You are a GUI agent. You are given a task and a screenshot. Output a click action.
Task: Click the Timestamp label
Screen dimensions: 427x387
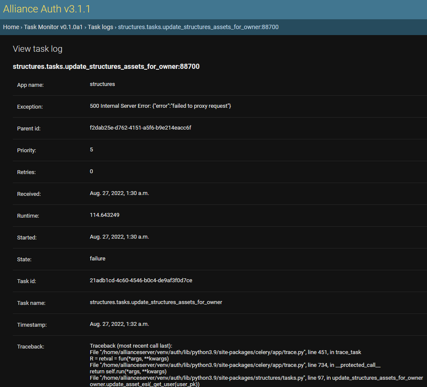tap(32, 325)
